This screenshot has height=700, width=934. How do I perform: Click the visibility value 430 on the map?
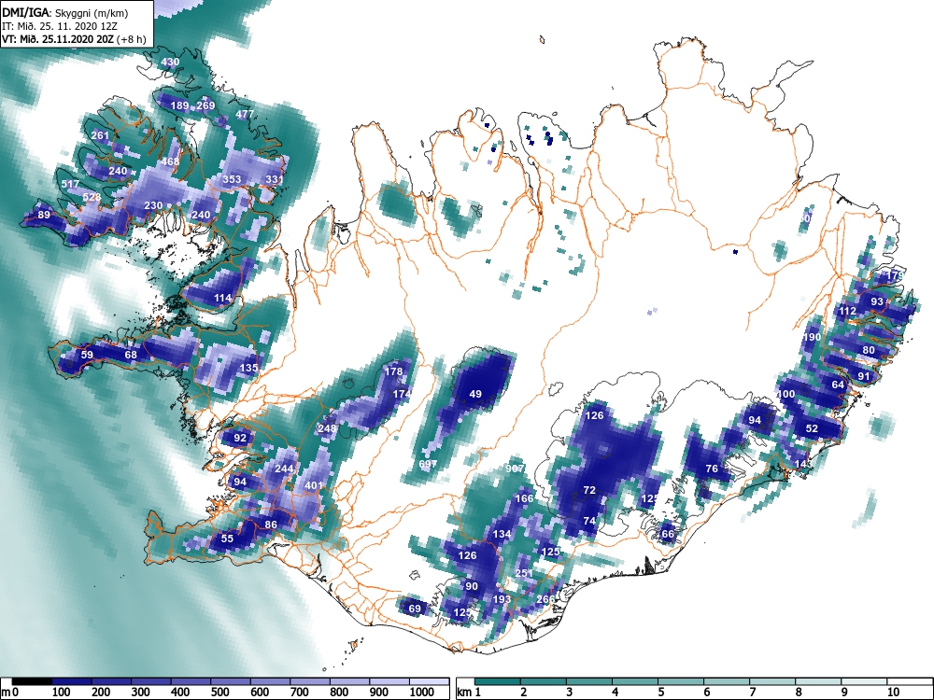pyautogui.click(x=170, y=62)
